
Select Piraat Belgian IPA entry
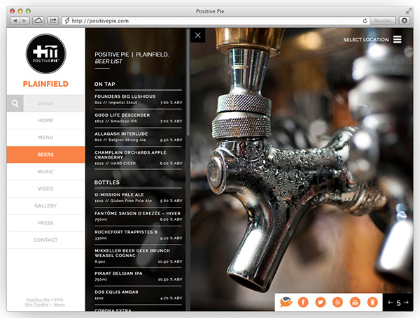(x=138, y=276)
